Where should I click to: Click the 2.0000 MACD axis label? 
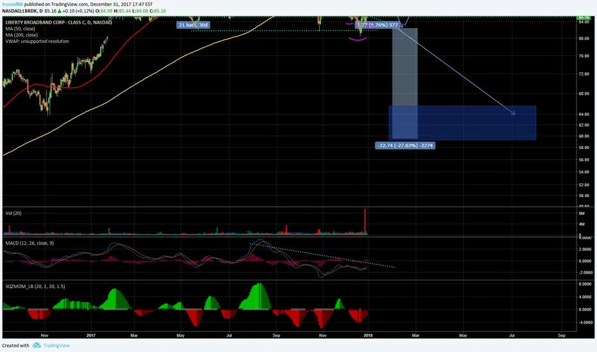(585, 249)
